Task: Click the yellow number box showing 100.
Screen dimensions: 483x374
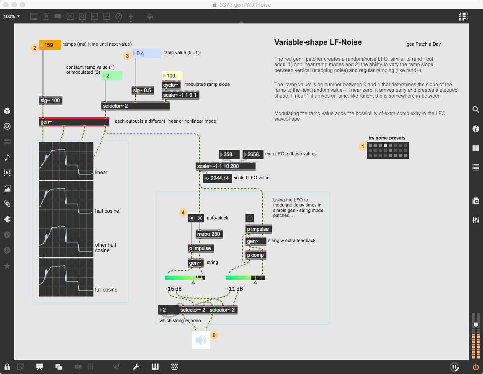Action: tap(172, 76)
